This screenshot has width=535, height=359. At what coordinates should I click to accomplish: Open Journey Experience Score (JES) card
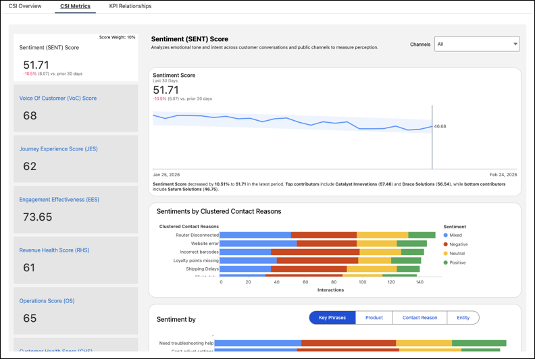pos(76,159)
